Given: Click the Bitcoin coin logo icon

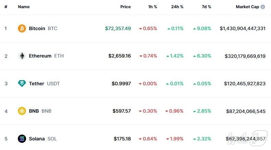Looking at the screenshot, I should pos(22,28).
